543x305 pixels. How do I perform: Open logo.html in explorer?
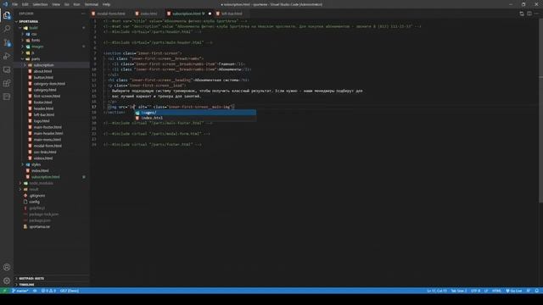click(x=42, y=121)
